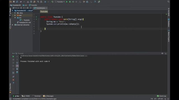The height and width of the screenshot is (100, 179).
Task: Click the green Run button in toolbar
Action: 67,2
